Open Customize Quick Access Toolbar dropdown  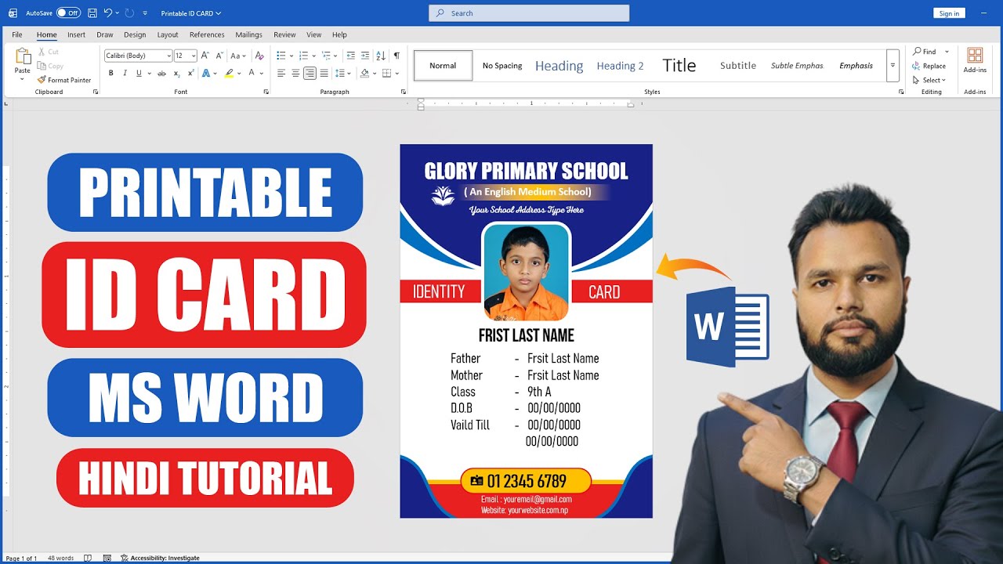[145, 13]
